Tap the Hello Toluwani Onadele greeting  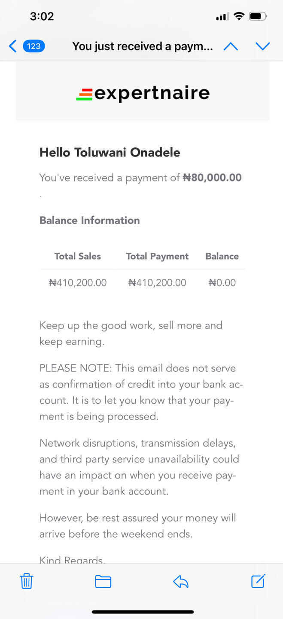(110, 152)
